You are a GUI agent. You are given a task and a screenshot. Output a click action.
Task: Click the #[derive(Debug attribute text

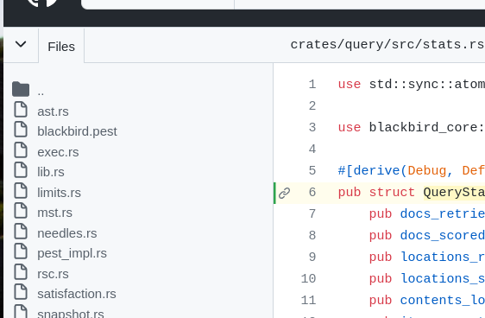tap(392, 171)
